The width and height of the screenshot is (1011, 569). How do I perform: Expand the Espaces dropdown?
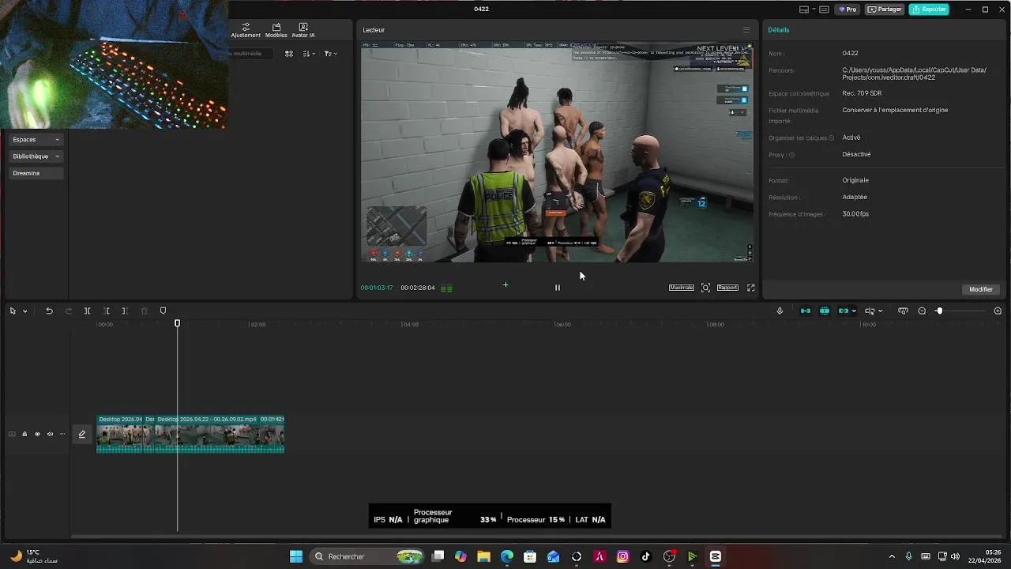pos(36,139)
